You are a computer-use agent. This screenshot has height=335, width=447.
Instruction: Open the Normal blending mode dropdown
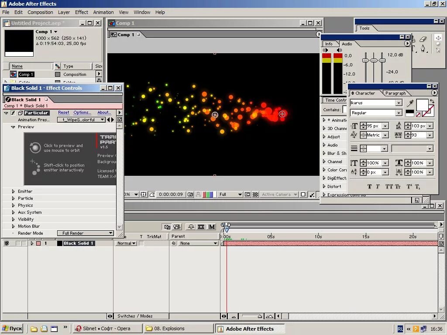pos(127,243)
